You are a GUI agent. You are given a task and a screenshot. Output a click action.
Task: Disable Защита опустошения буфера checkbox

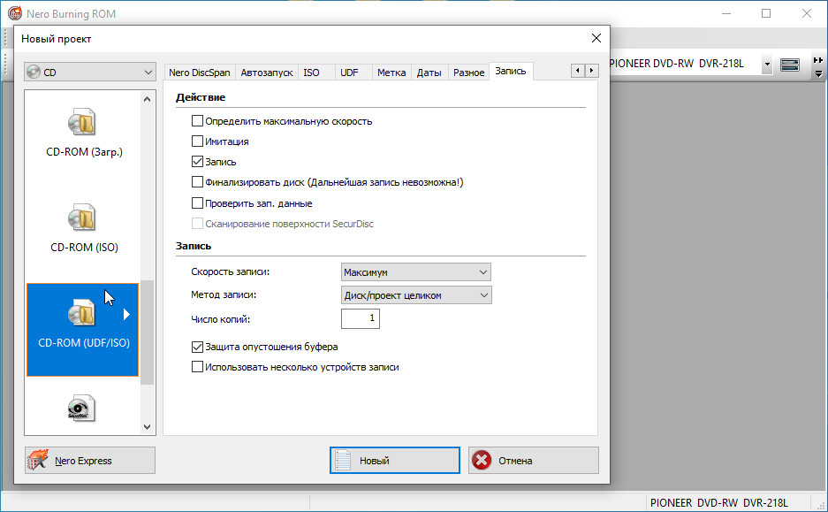[197, 347]
